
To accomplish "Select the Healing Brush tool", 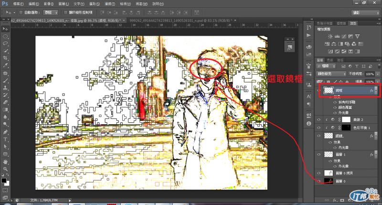I will [5, 73].
